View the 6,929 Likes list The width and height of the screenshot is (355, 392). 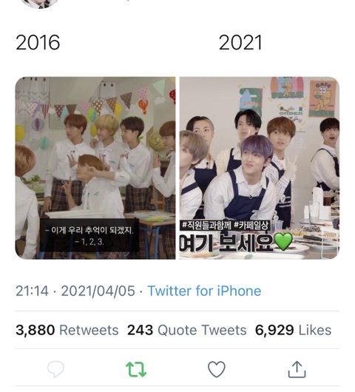pyautogui.click(x=293, y=330)
